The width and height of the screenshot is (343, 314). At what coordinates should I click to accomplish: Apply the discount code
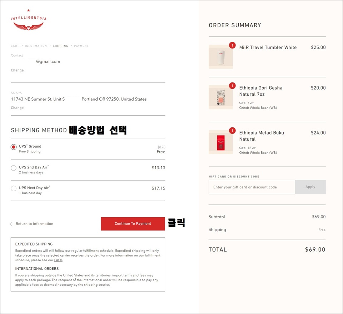pos(310,187)
